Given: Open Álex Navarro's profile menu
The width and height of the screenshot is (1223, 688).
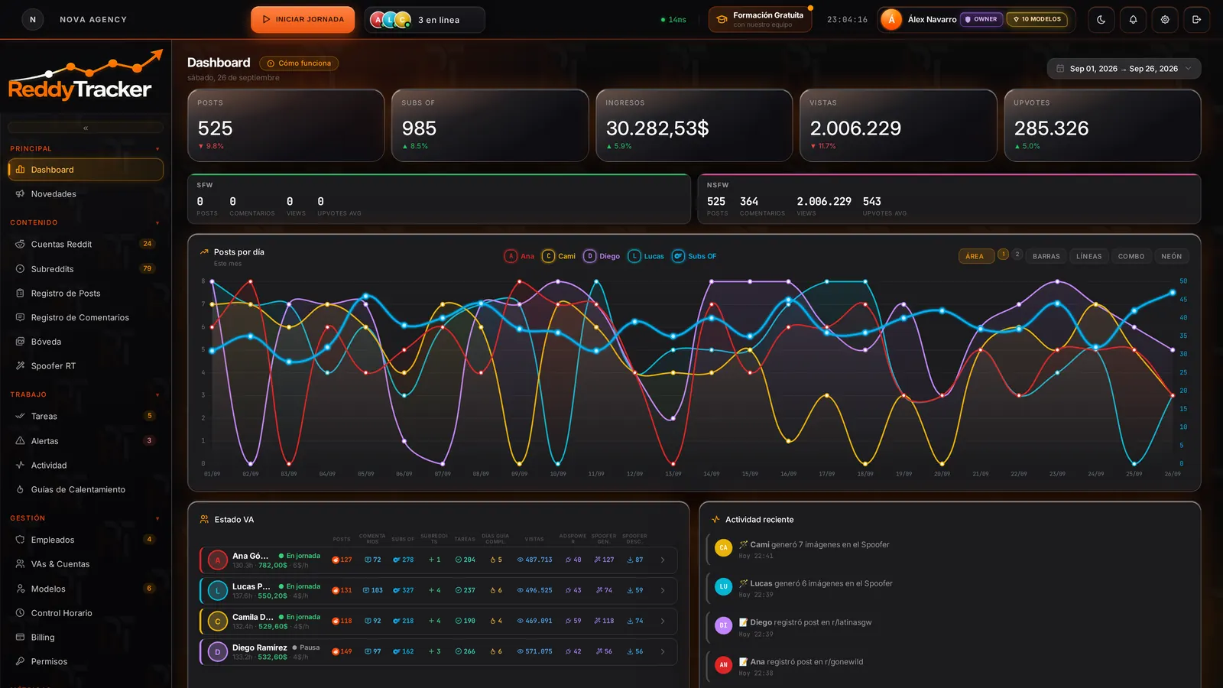Looking at the screenshot, I should coord(977,20).
